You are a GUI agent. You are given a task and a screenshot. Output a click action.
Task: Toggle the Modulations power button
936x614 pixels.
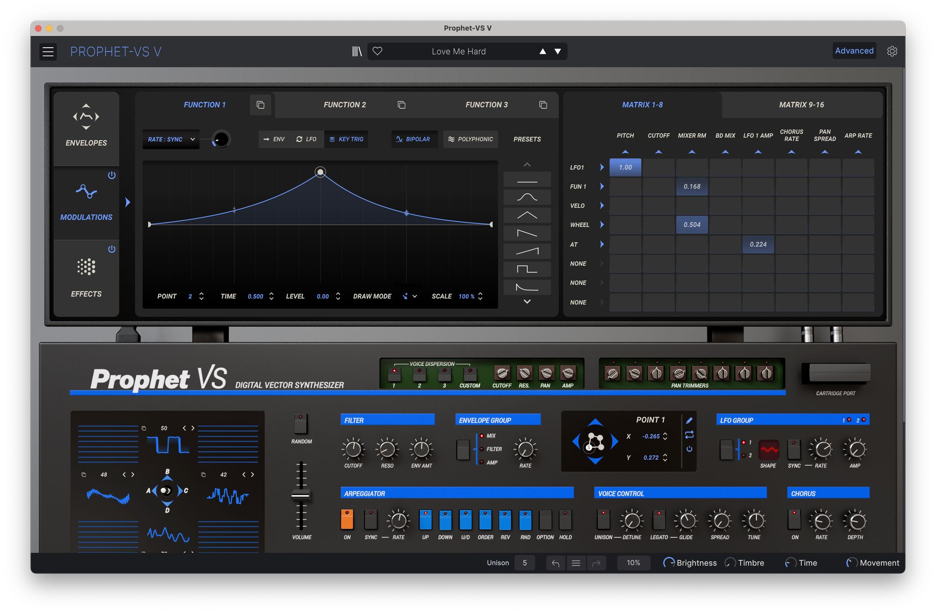tap(111, 175)
